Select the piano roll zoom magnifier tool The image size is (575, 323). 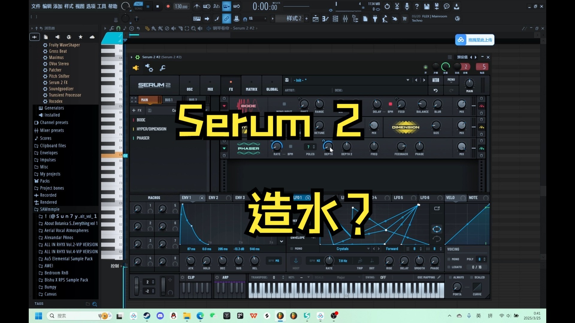[193, 28]
